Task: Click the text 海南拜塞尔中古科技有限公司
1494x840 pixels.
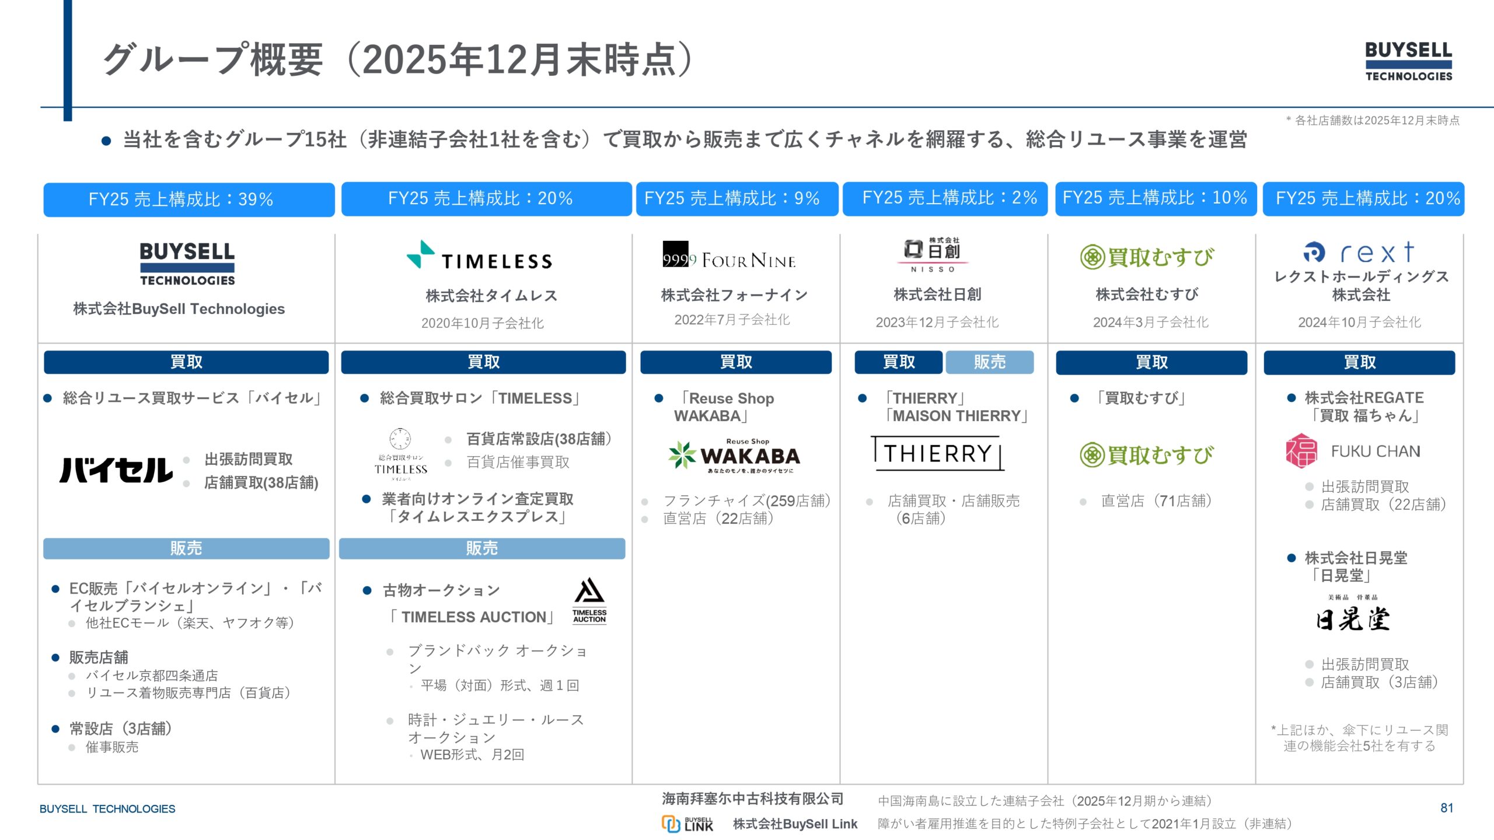Action: tap(753, 799)
